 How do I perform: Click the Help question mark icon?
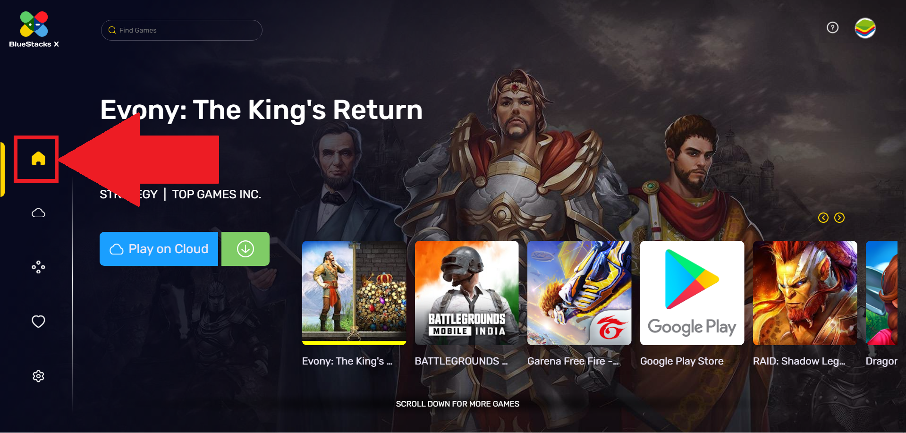(x=832, y=28)
